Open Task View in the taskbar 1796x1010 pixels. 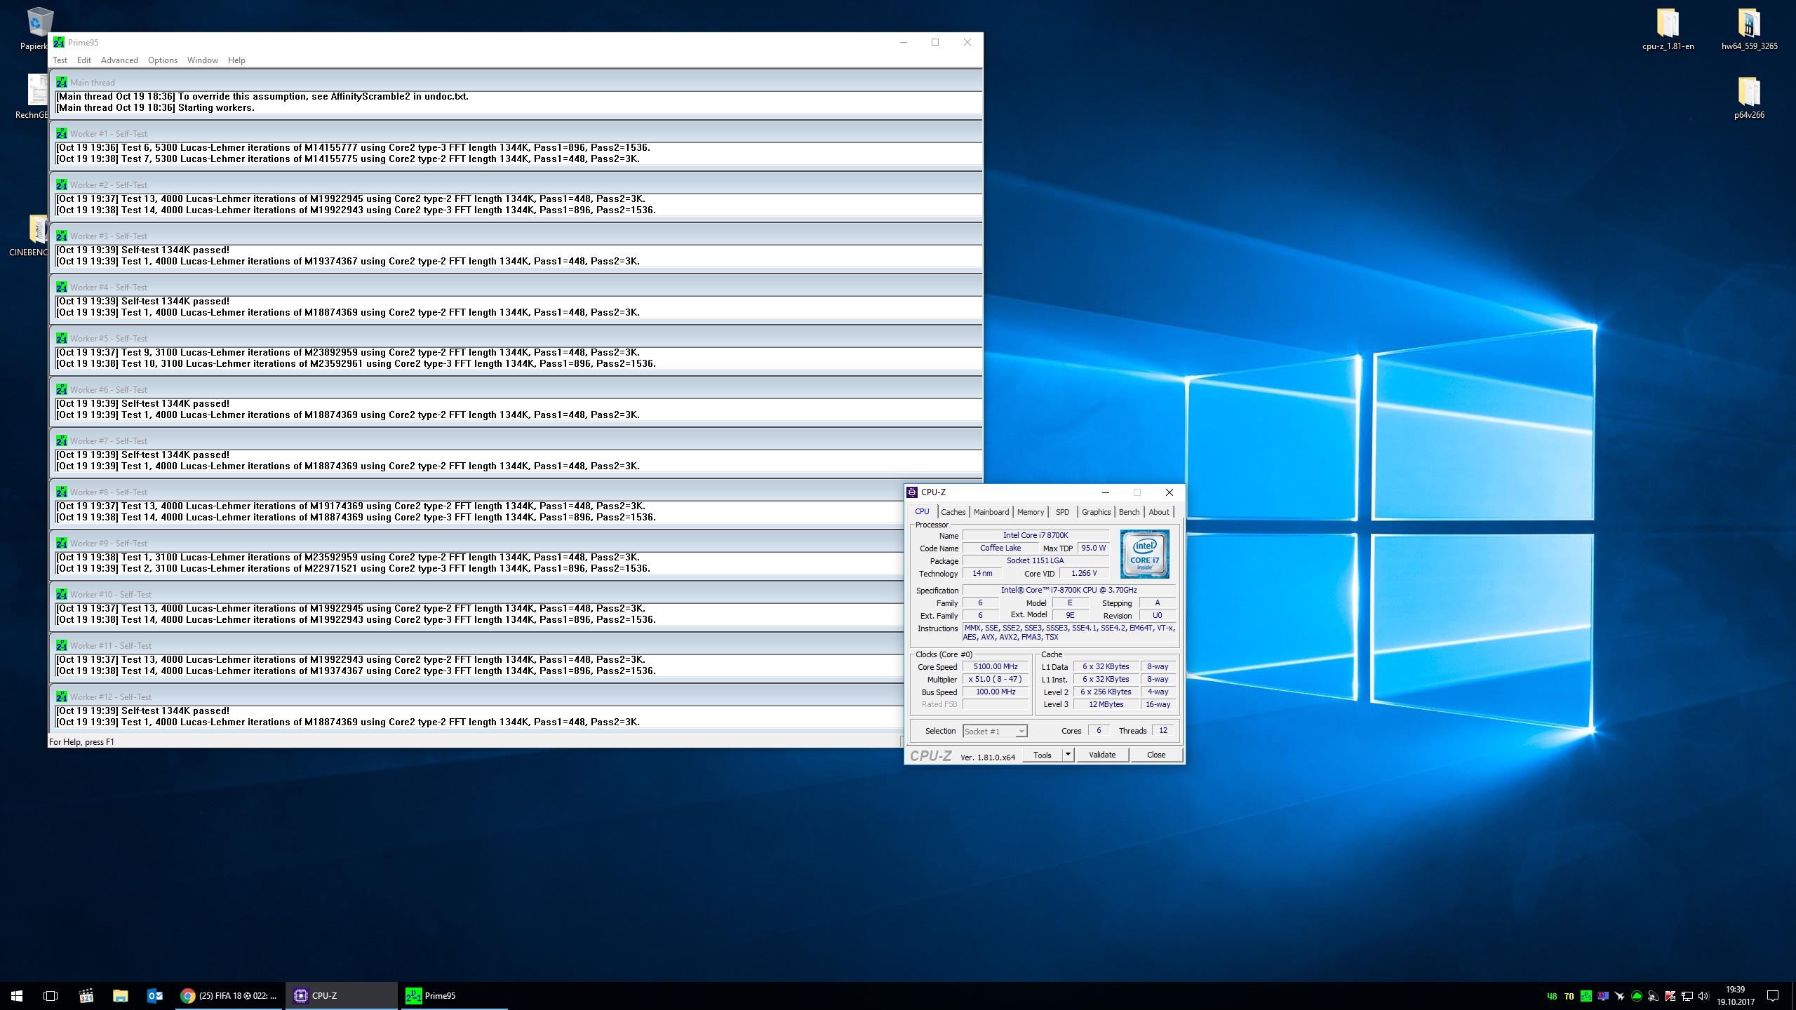coord(51,995)
